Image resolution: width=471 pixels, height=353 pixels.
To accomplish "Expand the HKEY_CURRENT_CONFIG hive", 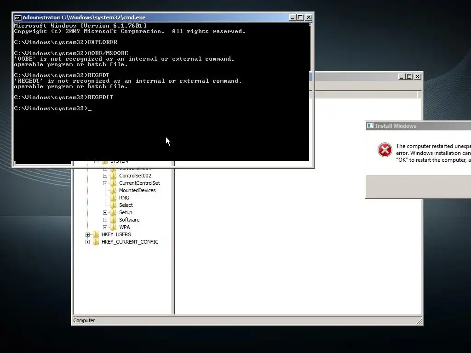I will tap(87, 242).
